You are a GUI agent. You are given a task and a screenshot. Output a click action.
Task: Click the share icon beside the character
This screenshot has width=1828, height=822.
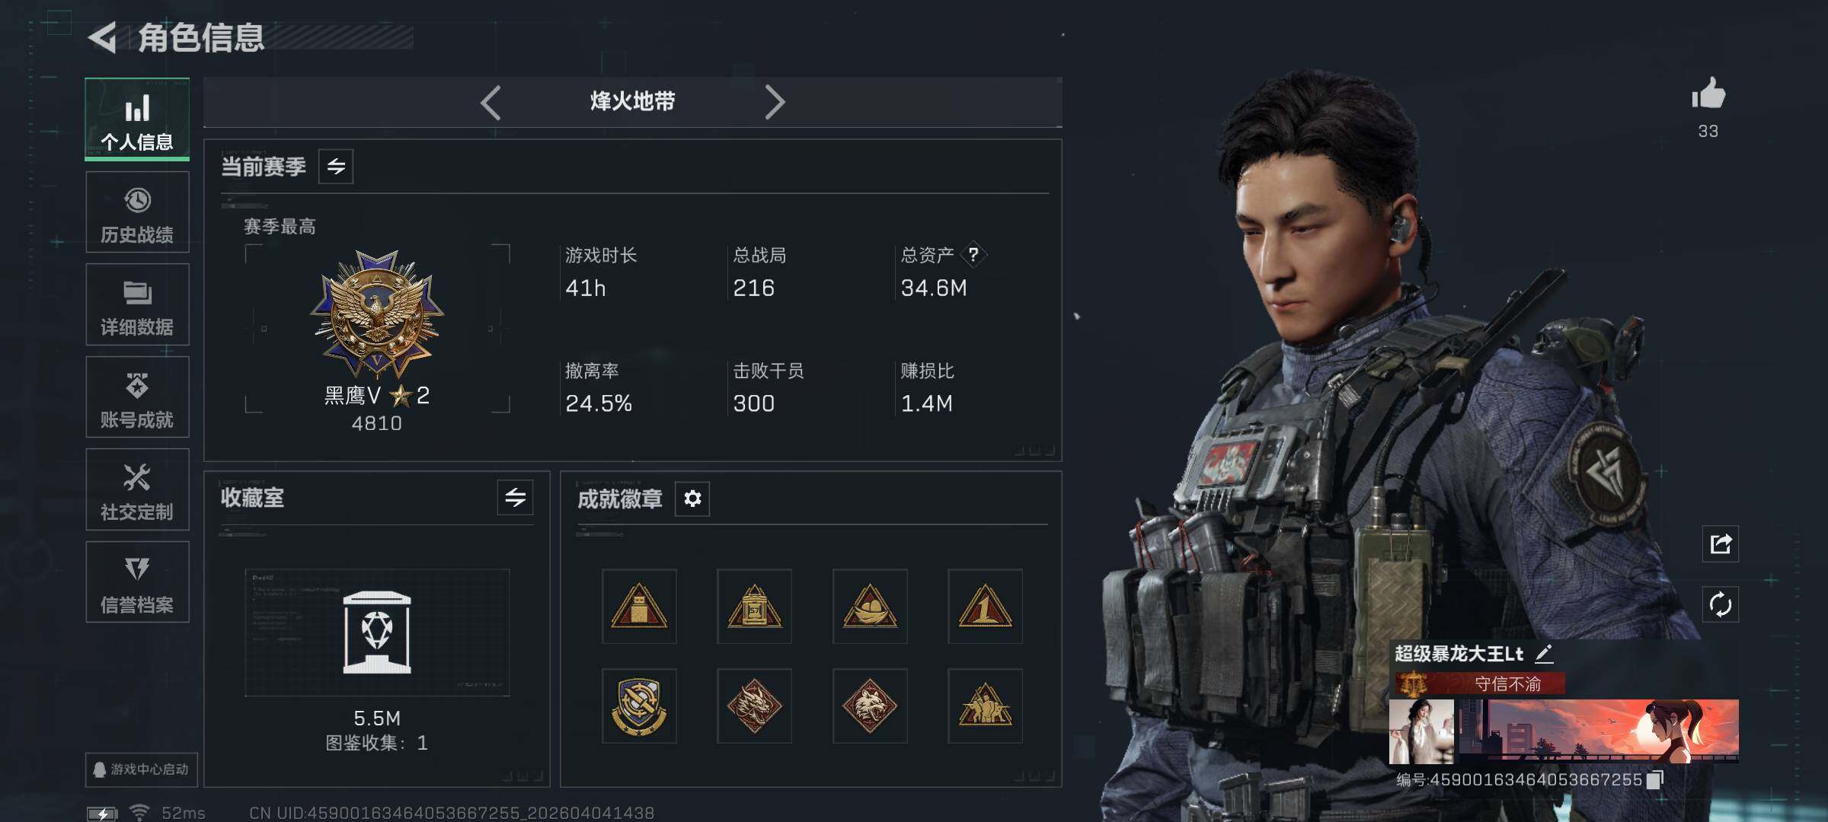(1721, 543)
